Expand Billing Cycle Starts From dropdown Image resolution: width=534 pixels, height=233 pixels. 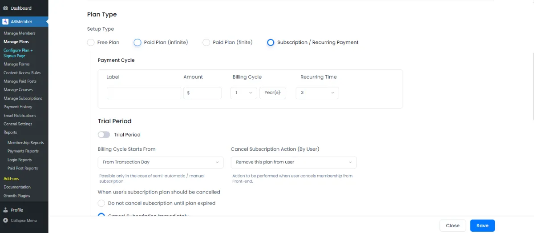tap(160, 162)
